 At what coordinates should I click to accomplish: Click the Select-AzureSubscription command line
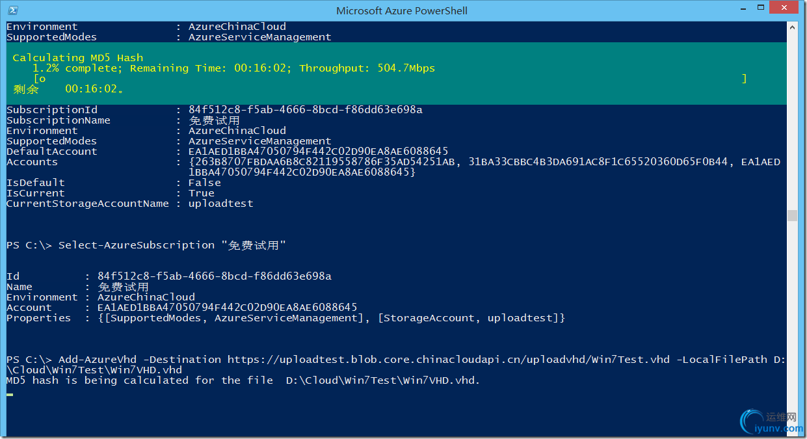point(146,245)
